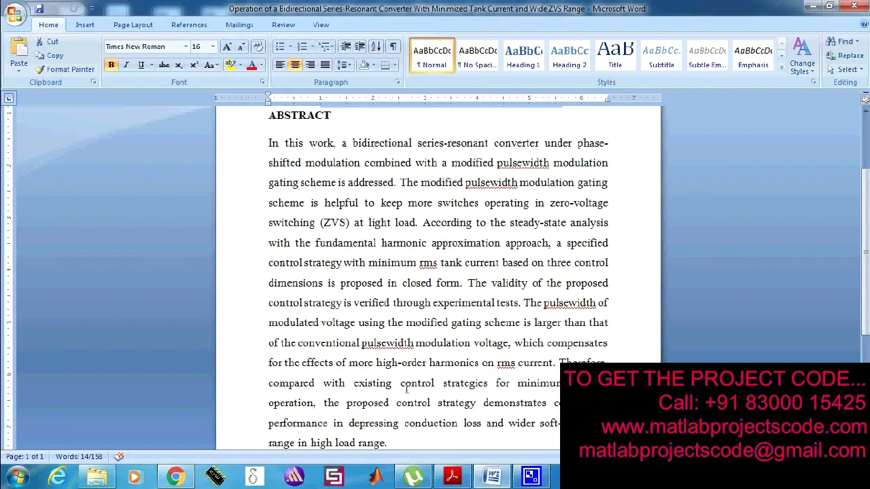This screenshot has width=870, height=489.
Task: Open the font name dropdown
Action: point(186,47)
